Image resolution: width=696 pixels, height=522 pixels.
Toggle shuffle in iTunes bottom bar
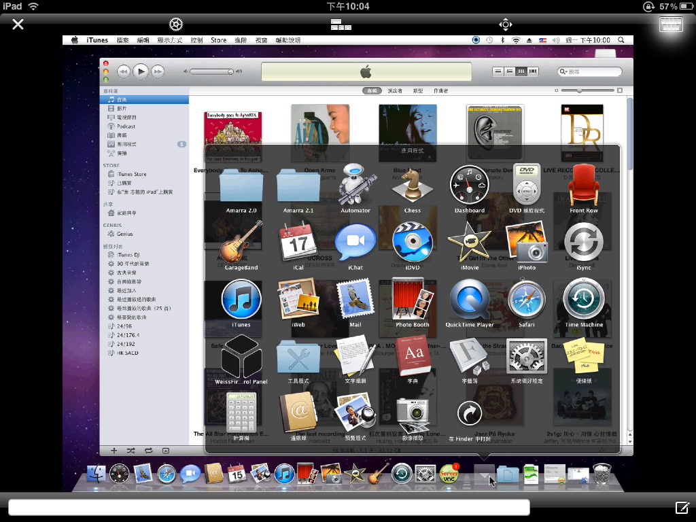[131, 451]
